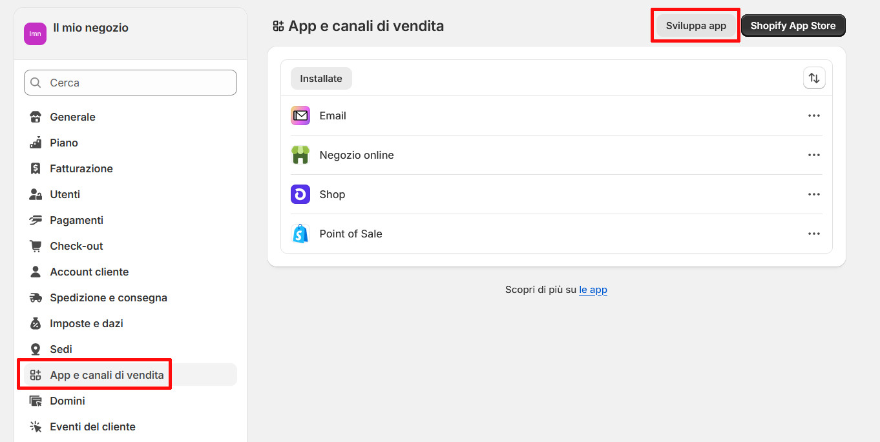
Task: Click the Point of Sale app icon
Action: pos(300,234)
